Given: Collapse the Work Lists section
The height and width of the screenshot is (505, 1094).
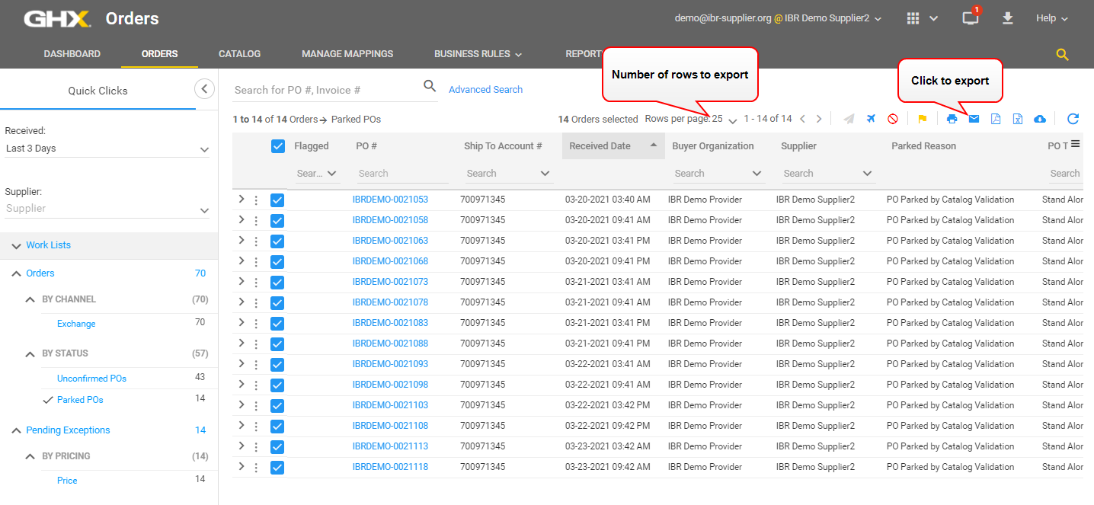Looking at the screenshot, I should click(17, 245).
